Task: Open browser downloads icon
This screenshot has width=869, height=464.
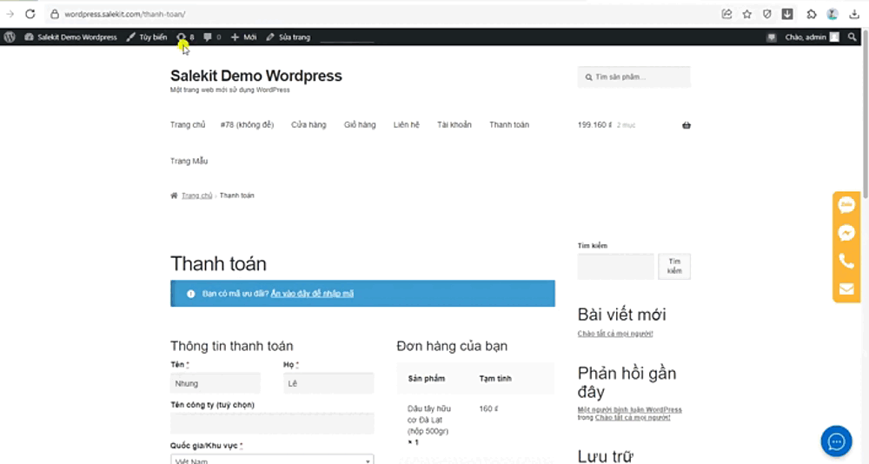Action: point(854,14)
